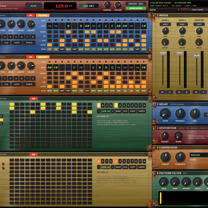Image resolution: width=208 pixels, height=208 pixels.
Task: Open the Compressor MASTER target selector
Action: tap(199, 155)
